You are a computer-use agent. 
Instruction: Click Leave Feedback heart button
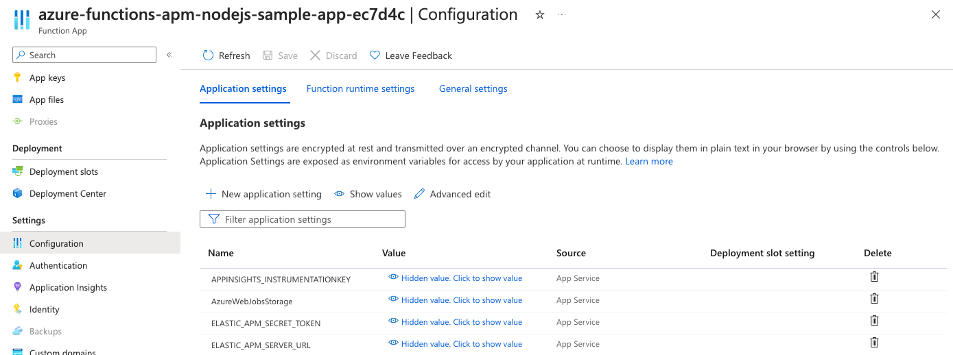(x=410, y=56)
